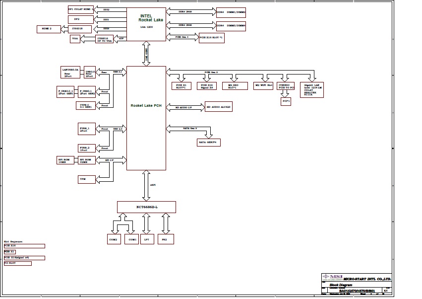The width and height of the screenshot is (422, 299).
Task: Click the PCIE X16 SLOT *1 block
Action: click(212, 38)
